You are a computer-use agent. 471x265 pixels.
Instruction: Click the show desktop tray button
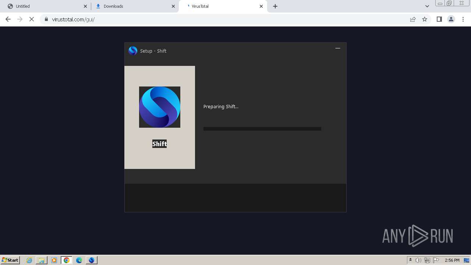point(467,260)
